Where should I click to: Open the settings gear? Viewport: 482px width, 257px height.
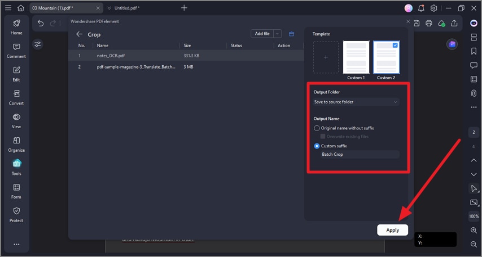tap(433, 8)
